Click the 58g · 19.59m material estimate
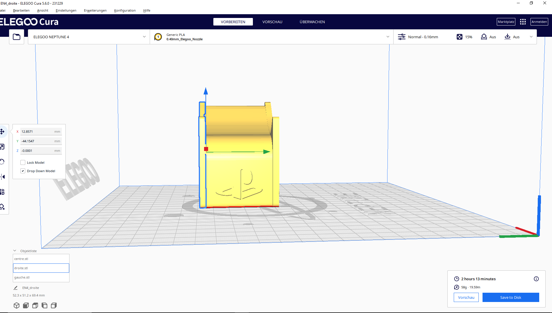Screen dimensions: 552x313 point(471,287)
